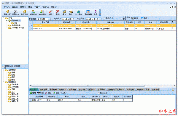The image size is (178, 116).
Task: Click folder icon at right of tab strip
Action: coord(173,89)
